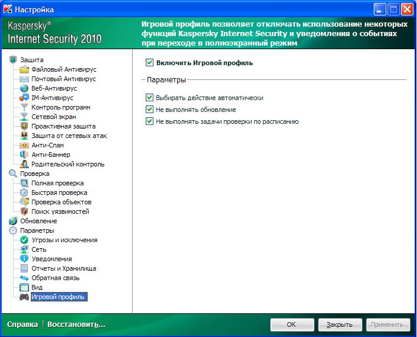Select Быстрая проверка entry

click(59, 192)
